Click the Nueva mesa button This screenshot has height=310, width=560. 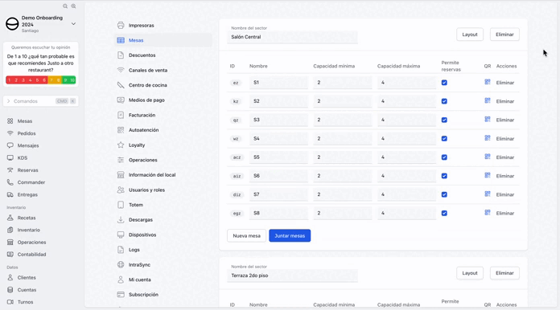point(246,236)
